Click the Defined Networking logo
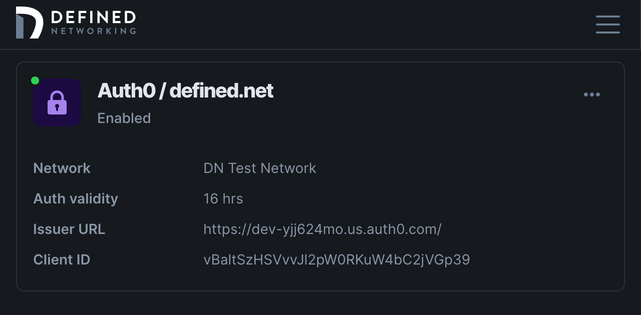The height and width of the screenshot is (315, 641). (75, 22)
